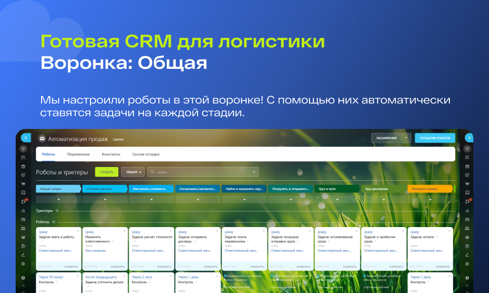Select the Груз доставлен stage header

click(x=383, y=188)
